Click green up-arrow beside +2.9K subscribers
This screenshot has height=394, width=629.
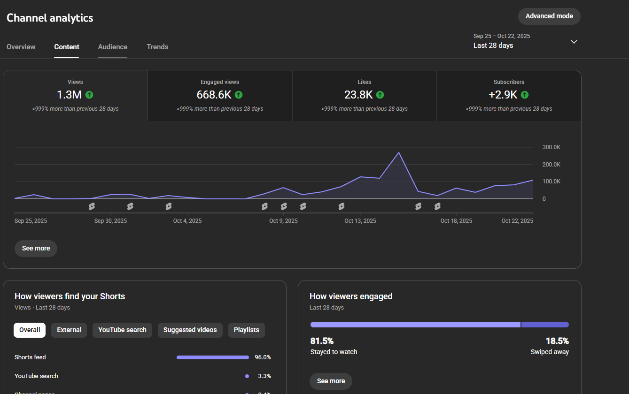pyautogui.click(x=525, y=95)
